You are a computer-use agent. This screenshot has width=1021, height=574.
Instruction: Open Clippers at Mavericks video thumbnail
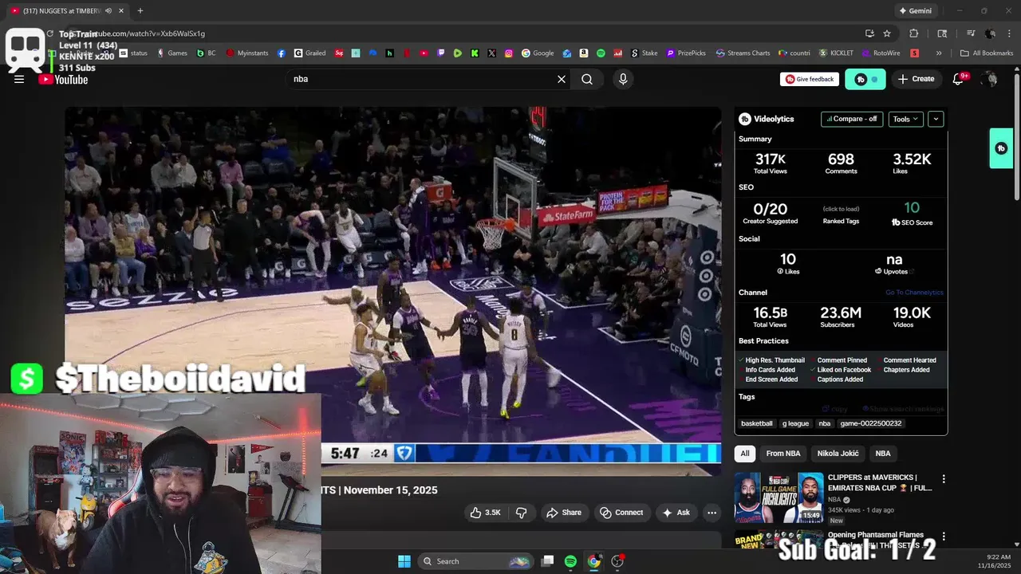pos(779,497)
